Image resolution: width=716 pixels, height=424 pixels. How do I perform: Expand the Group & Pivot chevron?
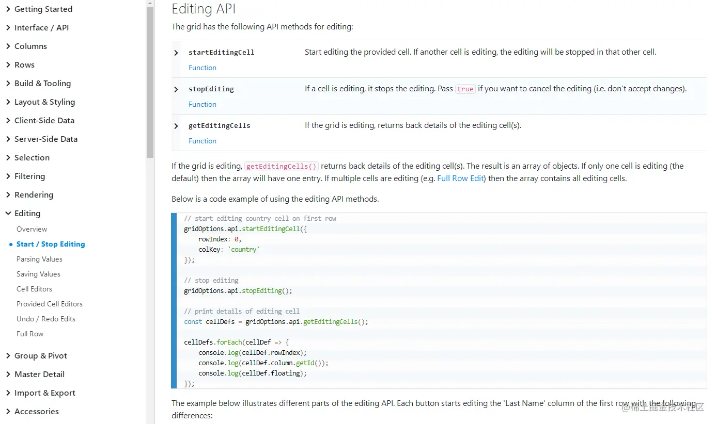(8, 356)
